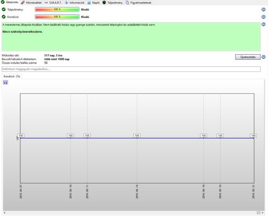Click the comment input field
268x217 pixels.
(x=131, y=69)
